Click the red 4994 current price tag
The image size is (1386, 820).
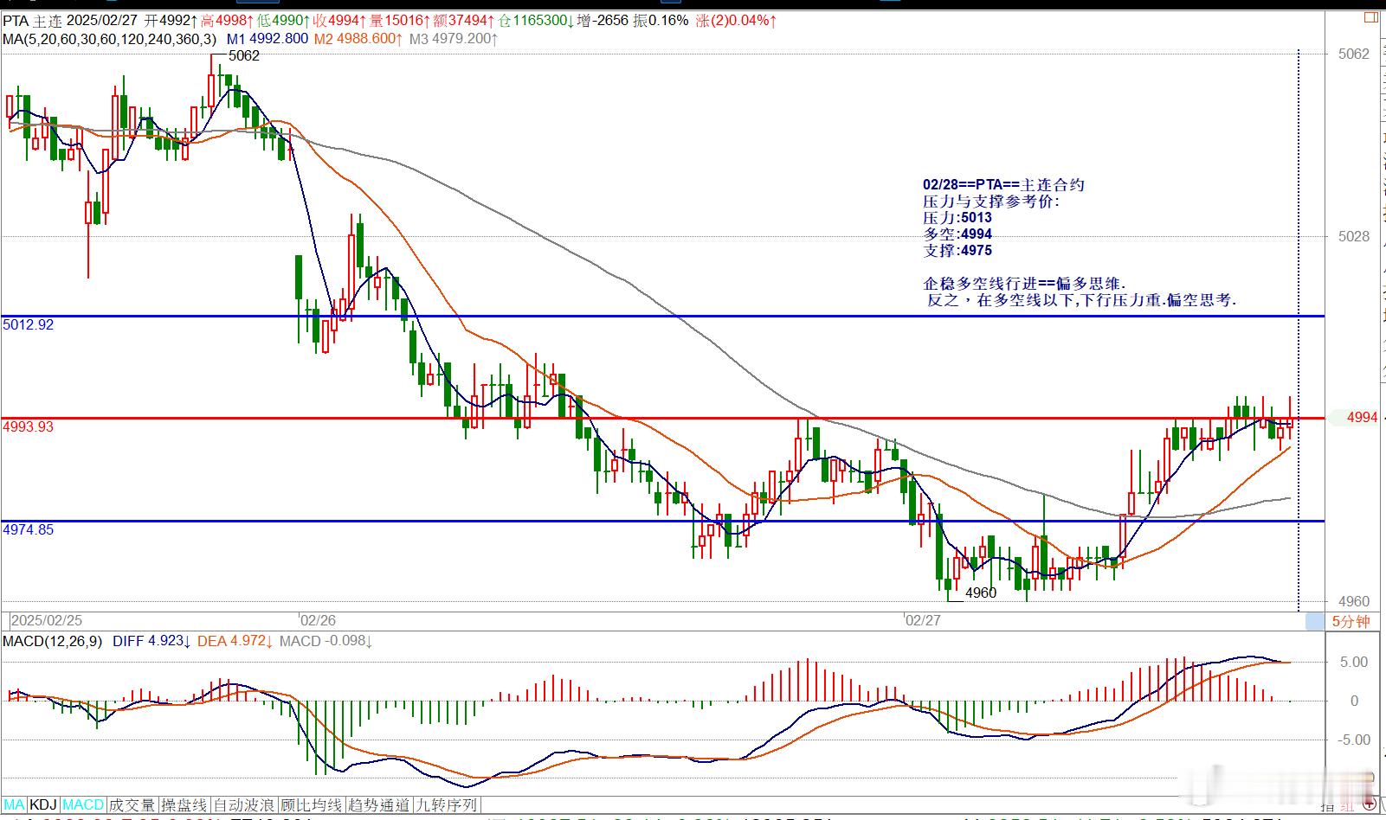1361,418
